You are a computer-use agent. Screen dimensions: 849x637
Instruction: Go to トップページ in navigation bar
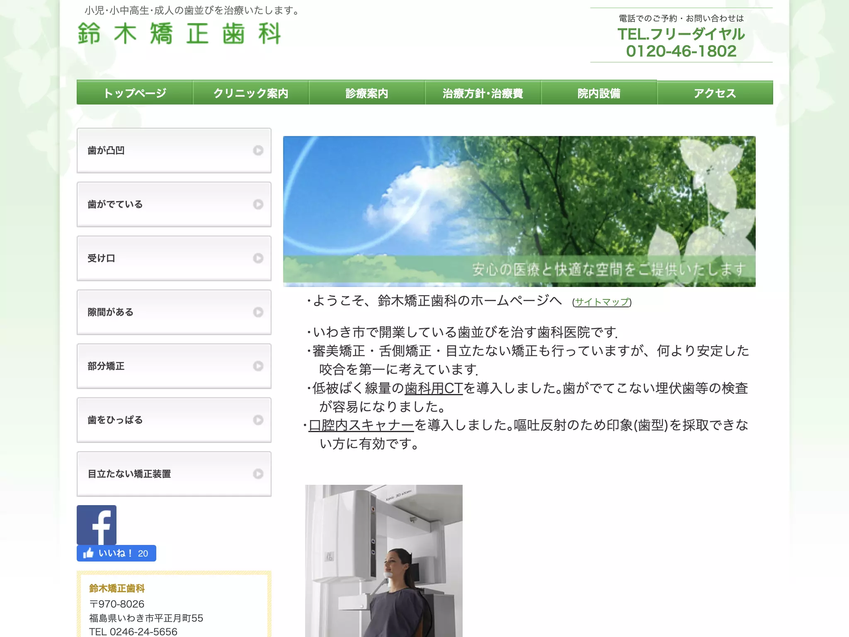[x=135, y=92]
